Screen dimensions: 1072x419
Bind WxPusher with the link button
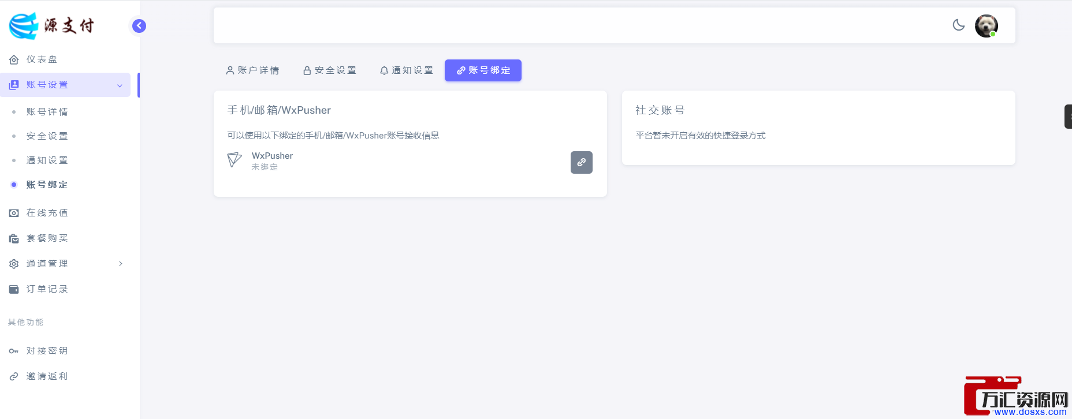[582, 162]
